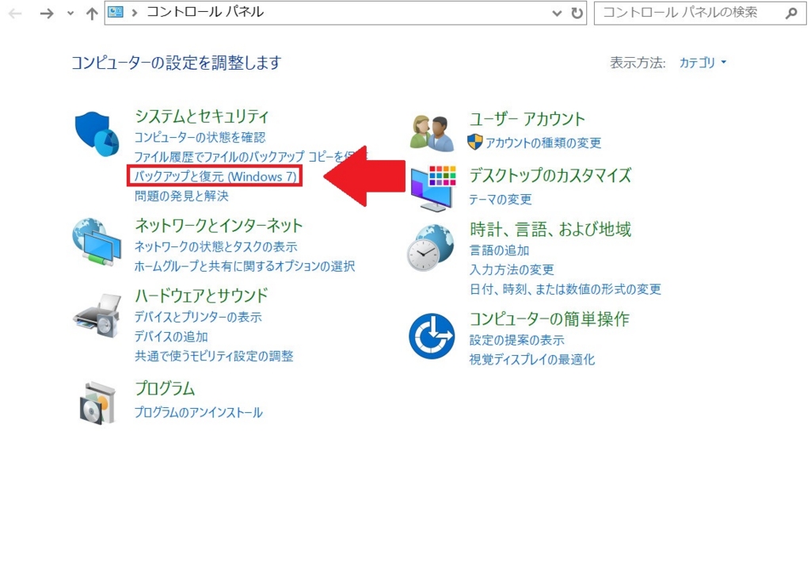Open 日付、時刻、または数値の形式の変更 link
Viewport: 811px width, 580px height.
click(x=565, y=288)
